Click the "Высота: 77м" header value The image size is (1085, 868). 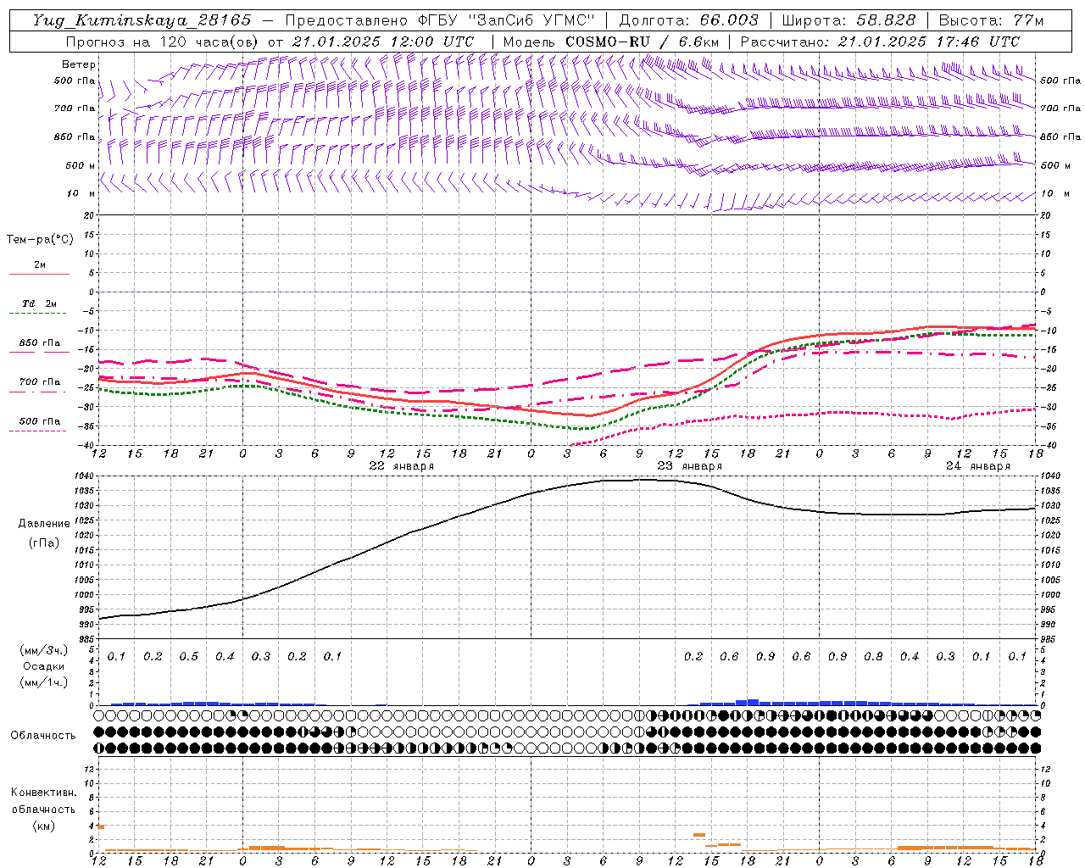[x=991, y=19]
